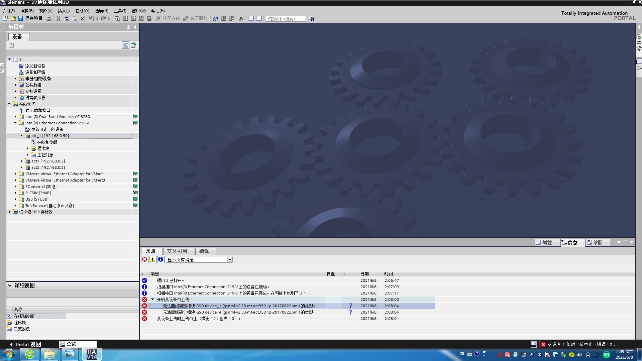Viewport: 642px width, 361px height.
Task: Click the project search input field
Action: pos(286,19)
